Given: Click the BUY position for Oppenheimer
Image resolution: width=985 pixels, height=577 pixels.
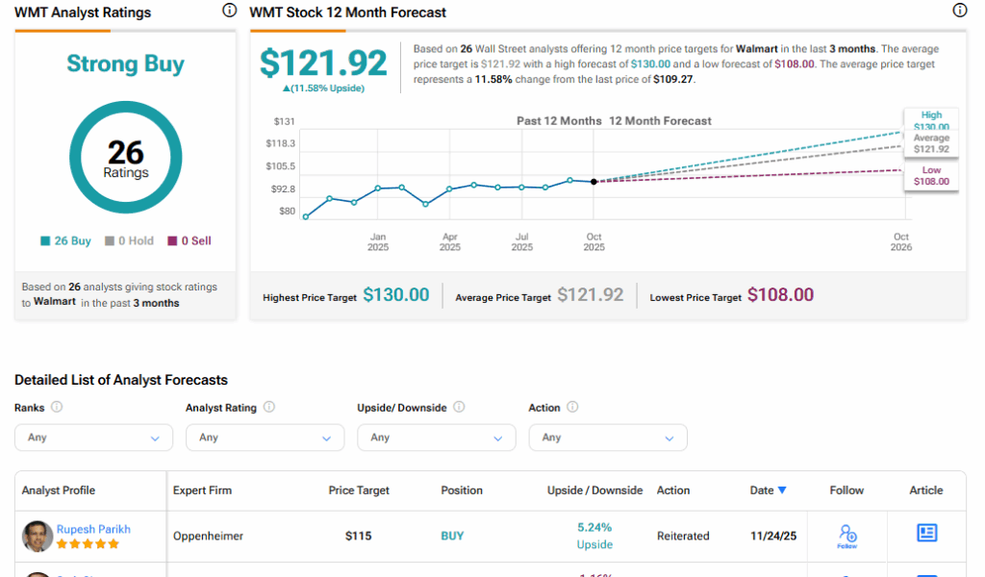Looking at the screenshot, I should (452, 536).
